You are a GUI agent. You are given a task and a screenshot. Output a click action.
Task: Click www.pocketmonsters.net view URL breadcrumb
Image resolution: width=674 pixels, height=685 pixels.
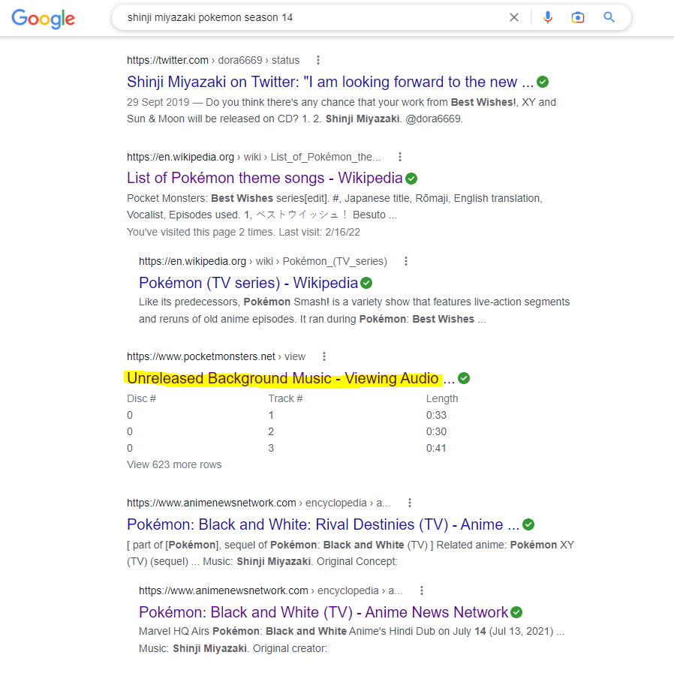pos(216,356)
